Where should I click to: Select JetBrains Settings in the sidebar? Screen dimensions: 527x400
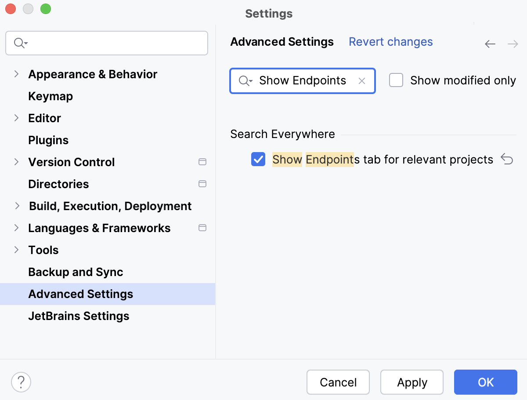79,316
